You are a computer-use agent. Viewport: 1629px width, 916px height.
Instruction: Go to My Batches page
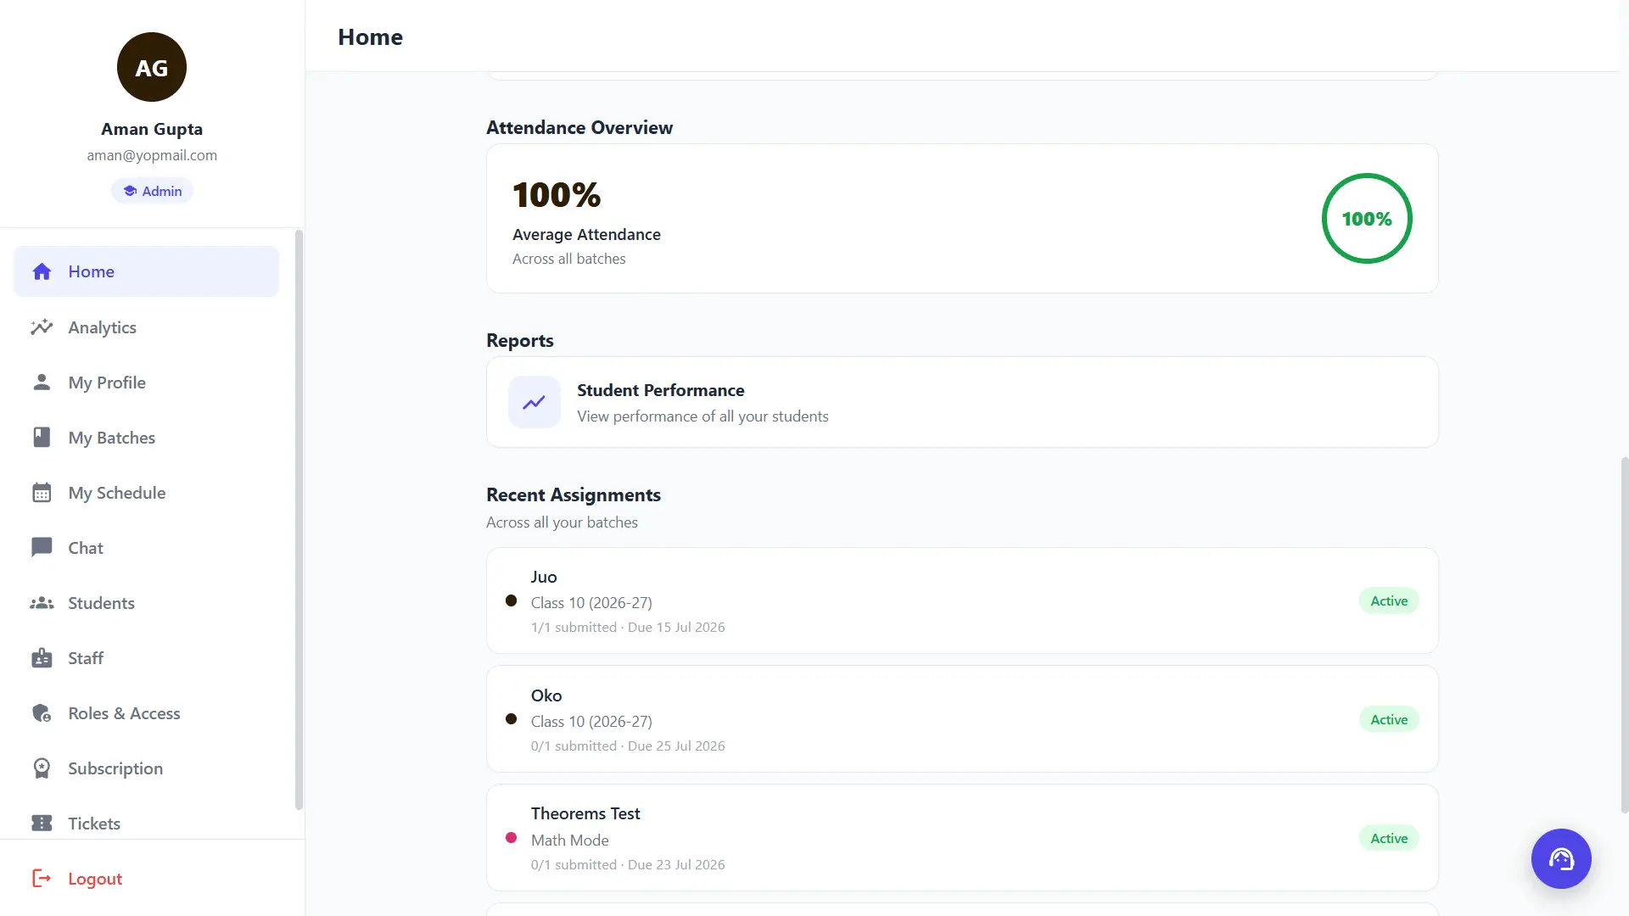coord(146,438)
